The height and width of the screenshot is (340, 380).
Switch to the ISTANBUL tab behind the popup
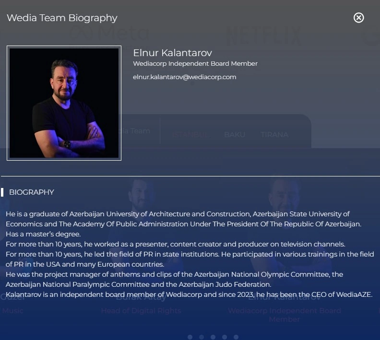191,135
